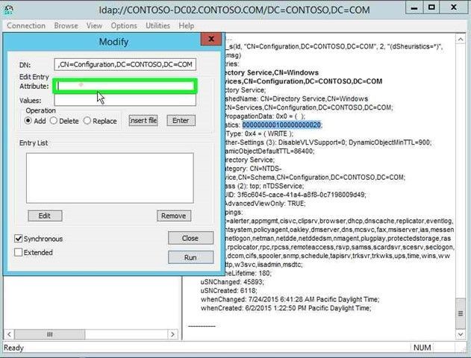Image resolution: width=471 pixels, height=358 pixels.
Task: Enable the Extended checkbox
Action: coord(19,252)
